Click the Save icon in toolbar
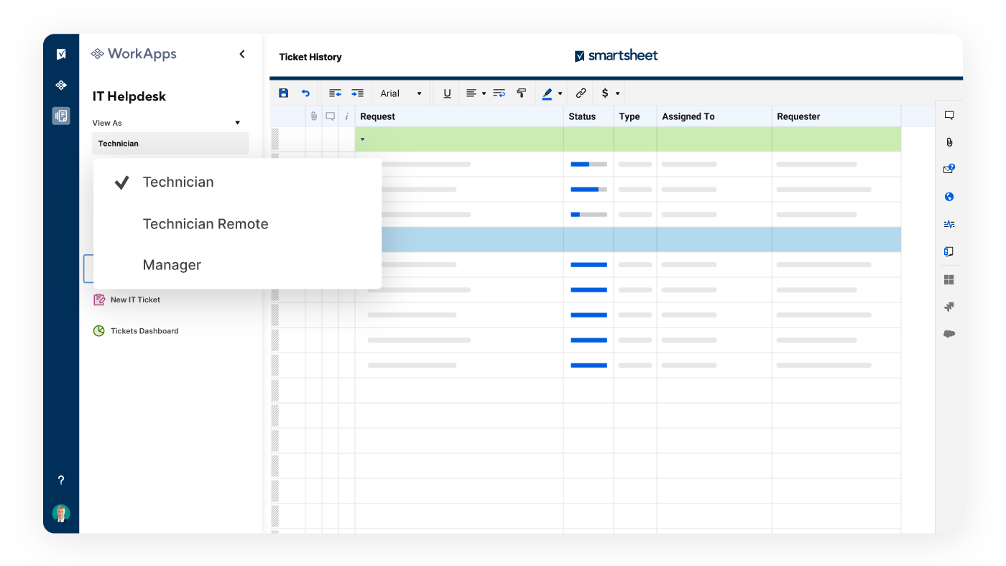1006x566 pixels. coord(283,93)
